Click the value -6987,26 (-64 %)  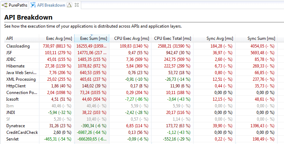coord(92,133)
